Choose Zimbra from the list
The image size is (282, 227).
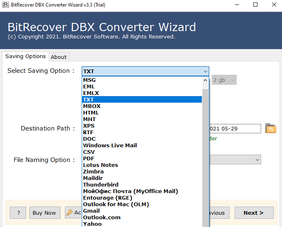pos(142,171)
